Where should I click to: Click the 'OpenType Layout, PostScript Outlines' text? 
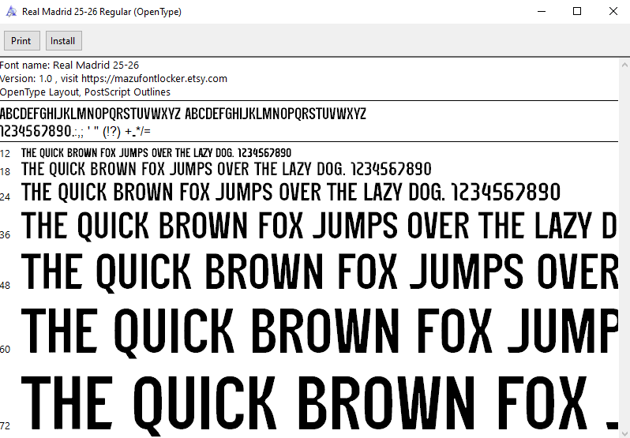(x=84, y=92)
